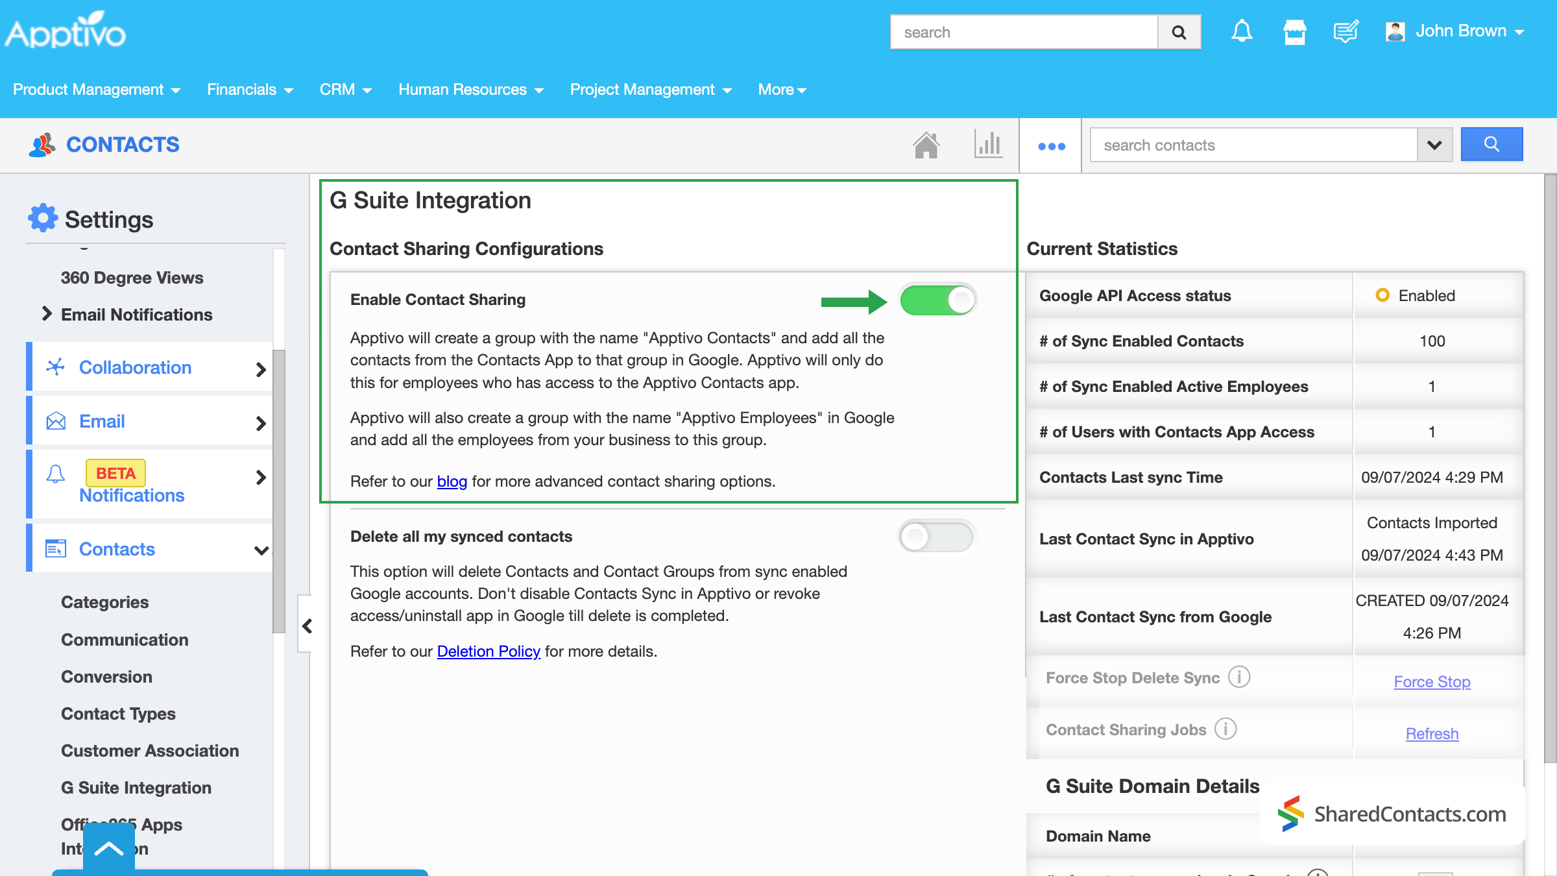
Task: Click the Email envelope icon in sidebar
Action: (x=56, y=421)
